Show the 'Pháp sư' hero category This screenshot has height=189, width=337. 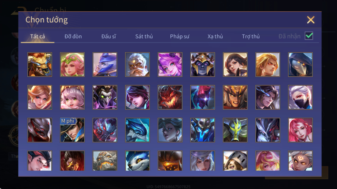point(180,36)
